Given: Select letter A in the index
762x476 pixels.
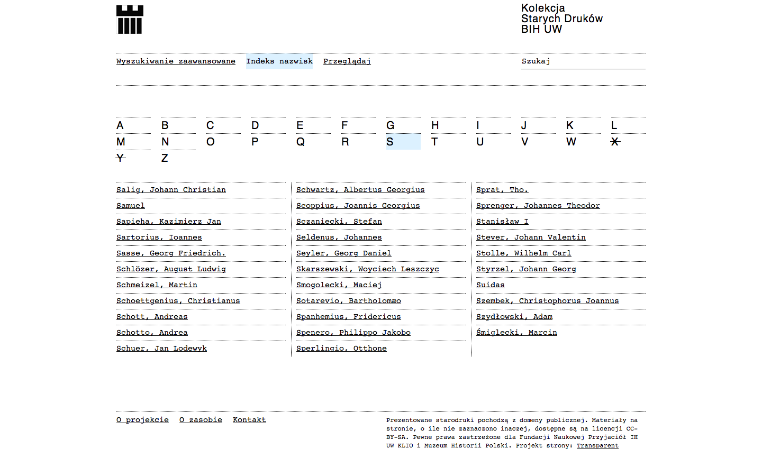Looking at the screenshot, I should pyautogui.click(x=120, y=125).
